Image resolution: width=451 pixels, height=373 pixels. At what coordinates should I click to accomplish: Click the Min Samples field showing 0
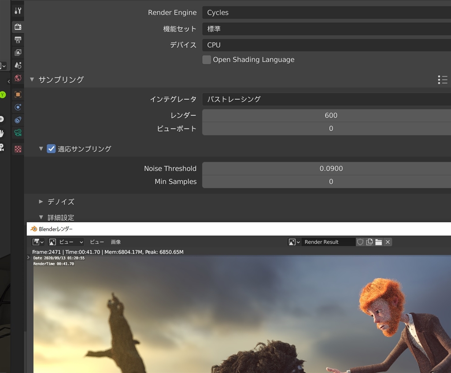coord(326,182)
